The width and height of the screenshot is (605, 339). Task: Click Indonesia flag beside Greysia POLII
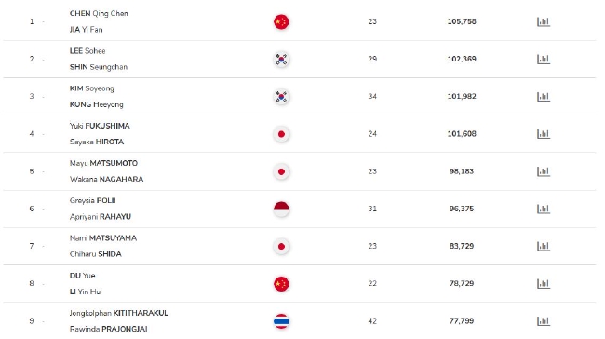[x=281, y=209]
